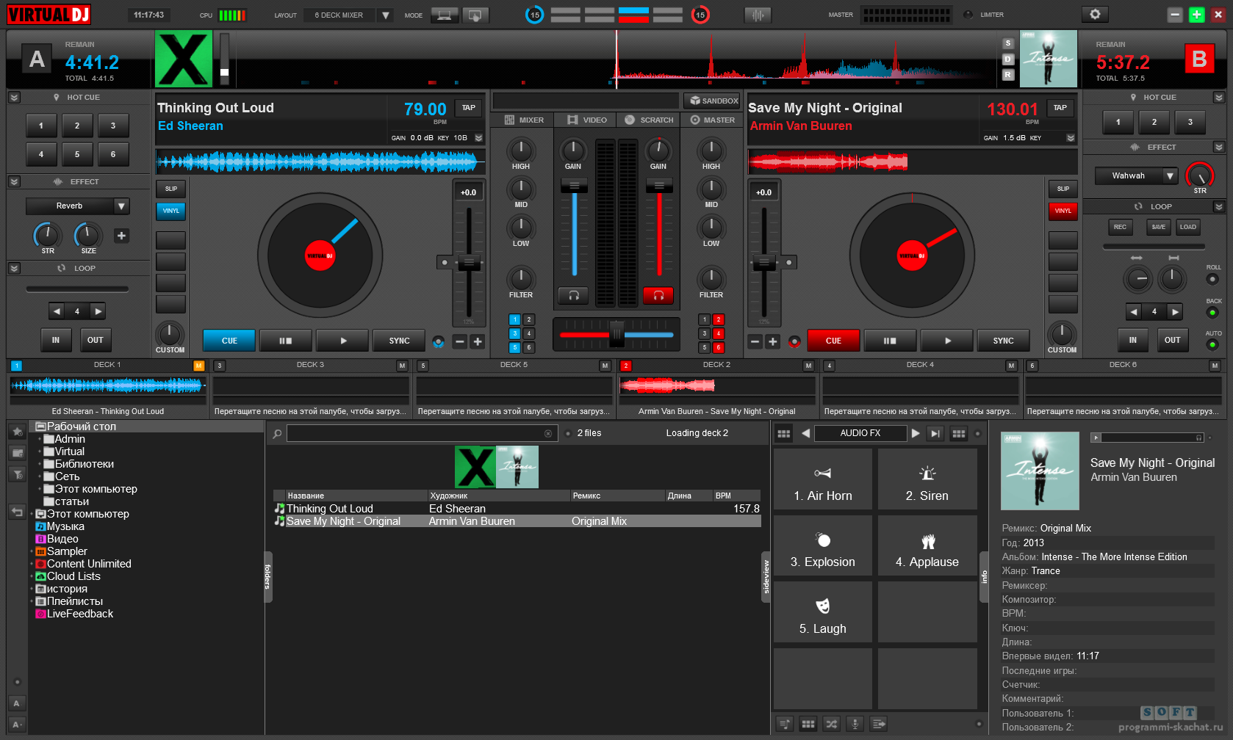Clear the browser search field
1233x740 pixels.
pyautogui.click(x=547, y=433)
